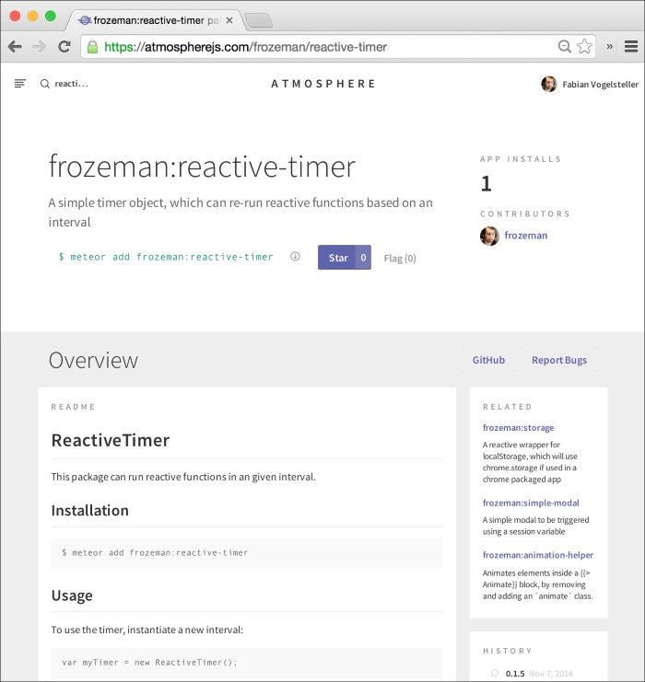Click the frozeman:reactive-timer page title
Viewport: 645px width, 682px height.
coord(202,167)
